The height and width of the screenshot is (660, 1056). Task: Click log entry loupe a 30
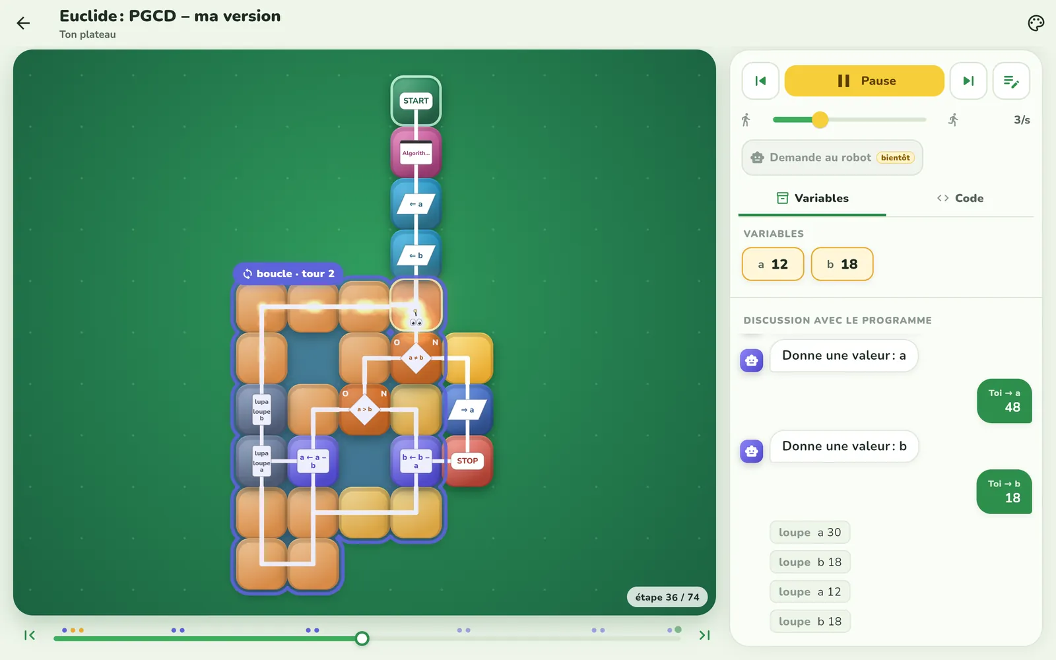tap(810, 533)
